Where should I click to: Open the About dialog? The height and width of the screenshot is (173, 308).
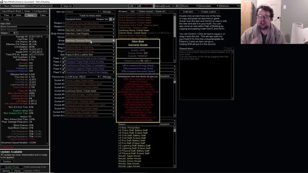pyautogui.click(x=17, y=171)
